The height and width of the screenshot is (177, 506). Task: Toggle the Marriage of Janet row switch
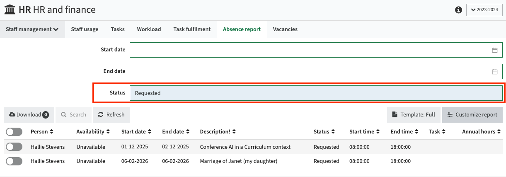pyautogui.click(x=14, y=161)
